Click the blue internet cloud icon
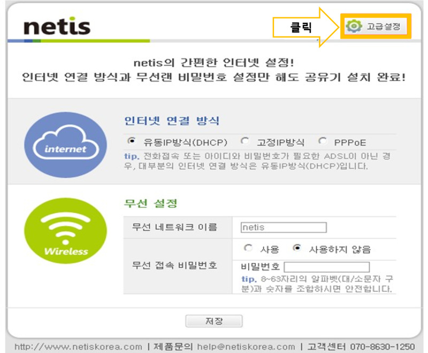 (65, 145)
